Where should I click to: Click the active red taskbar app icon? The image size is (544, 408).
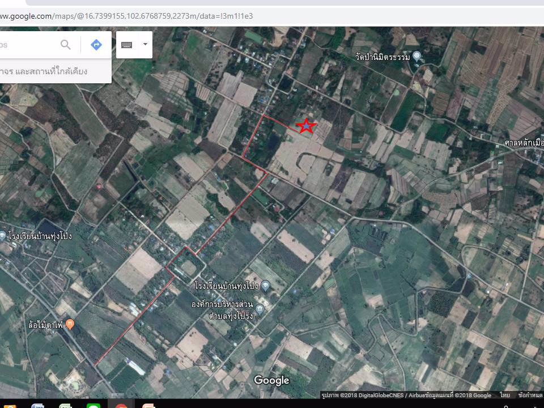click(x=121, y=406)
